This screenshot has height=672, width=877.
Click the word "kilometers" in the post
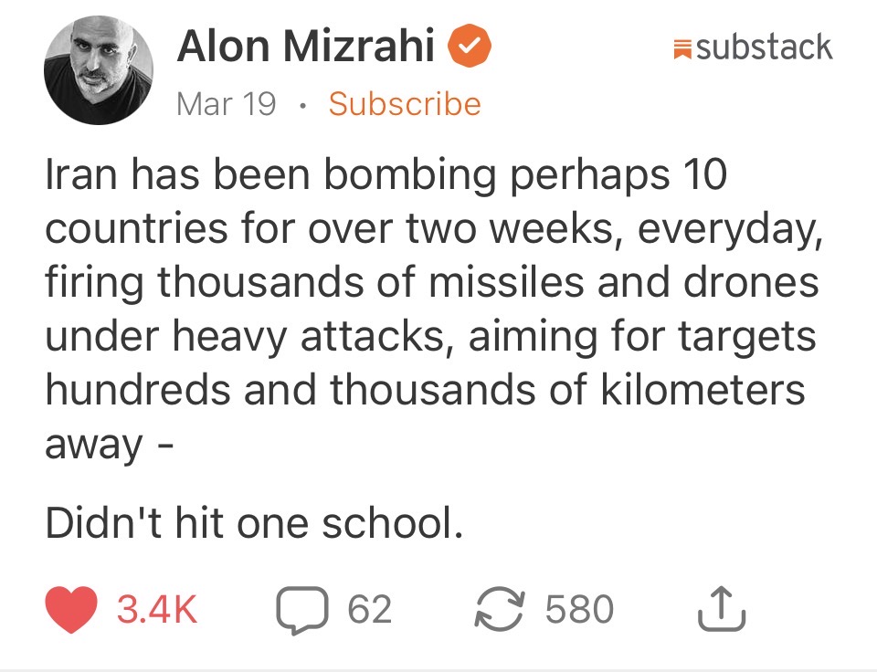703,391
